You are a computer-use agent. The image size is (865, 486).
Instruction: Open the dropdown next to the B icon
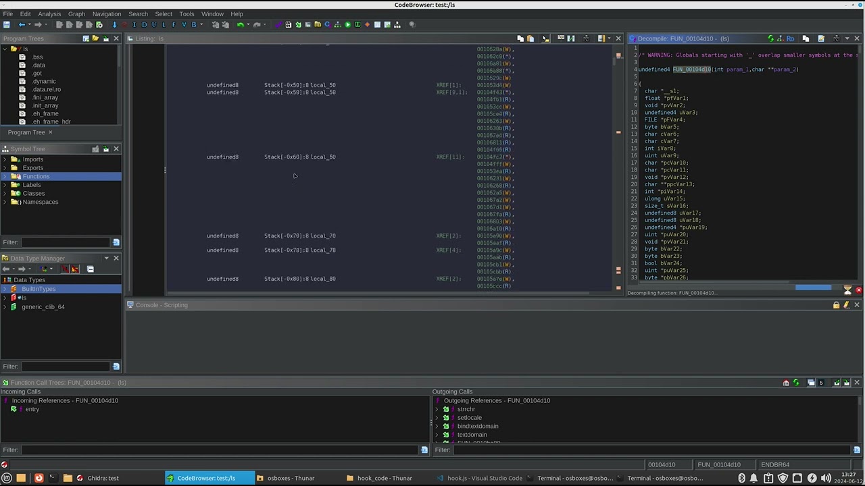(201, 25)
